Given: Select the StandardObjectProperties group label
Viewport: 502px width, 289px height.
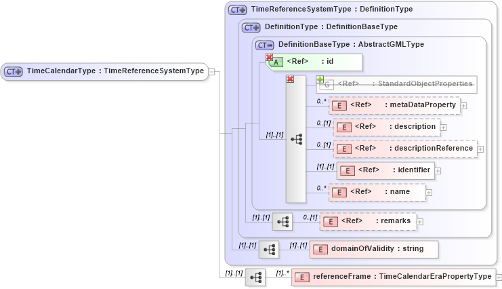Looking at the screenshot, I should click(405, 83).
